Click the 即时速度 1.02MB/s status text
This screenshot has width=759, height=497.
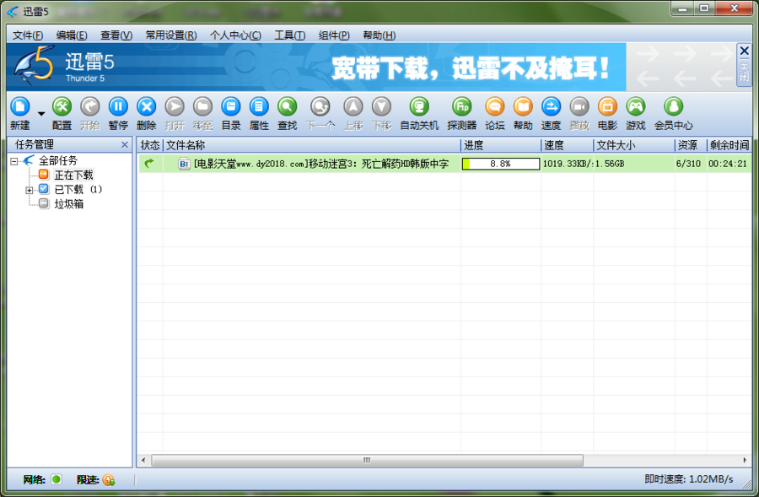(x=689, y=479)
